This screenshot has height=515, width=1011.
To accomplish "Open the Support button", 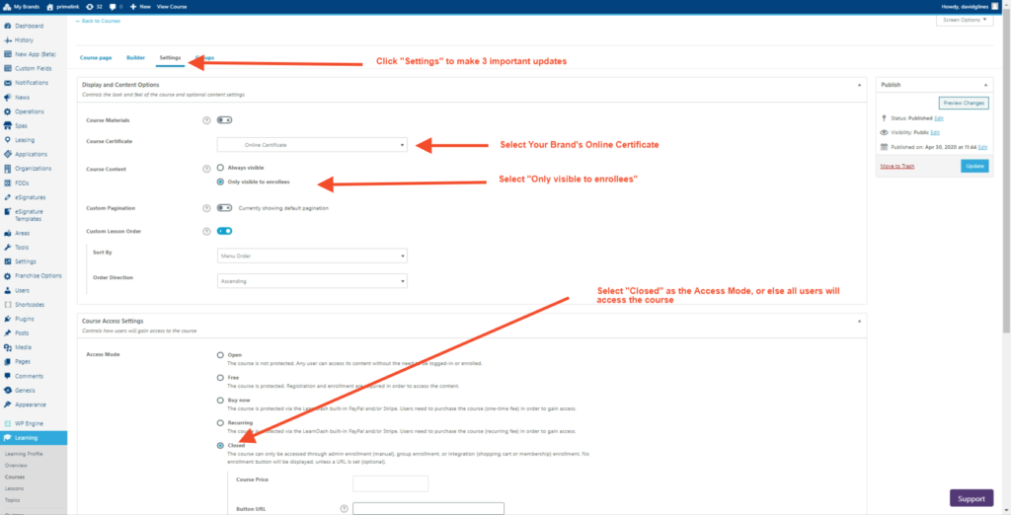I will click(972, 498).
